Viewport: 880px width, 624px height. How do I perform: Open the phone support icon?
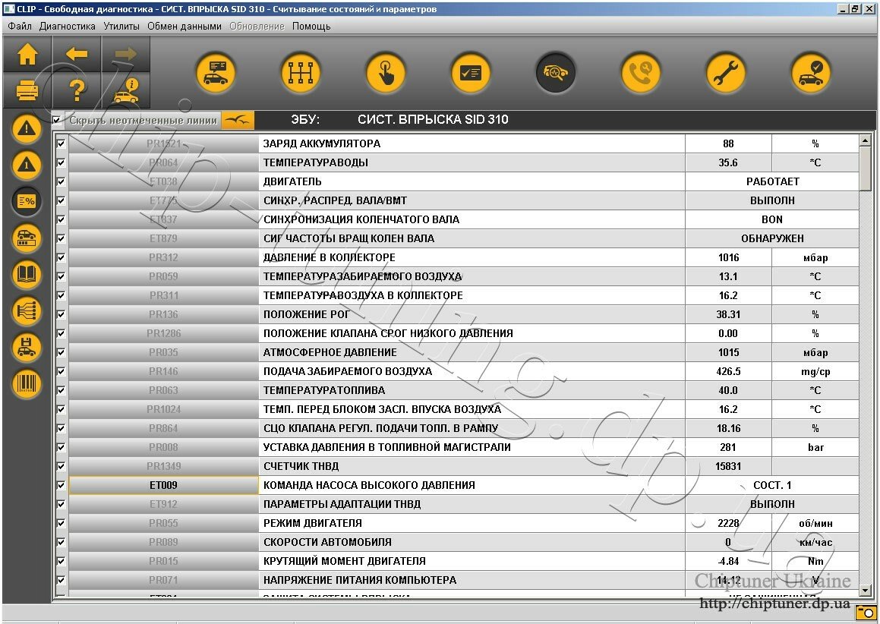(640, 73)
